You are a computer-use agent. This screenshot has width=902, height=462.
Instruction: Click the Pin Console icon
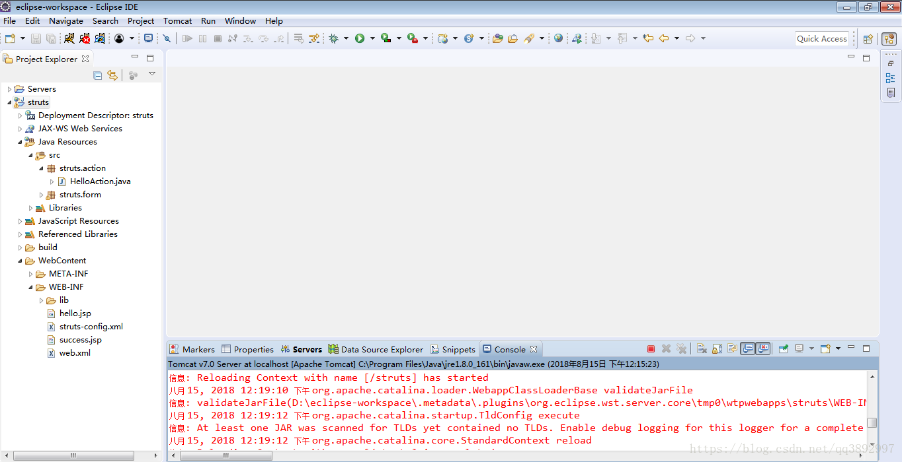[784, 348]
